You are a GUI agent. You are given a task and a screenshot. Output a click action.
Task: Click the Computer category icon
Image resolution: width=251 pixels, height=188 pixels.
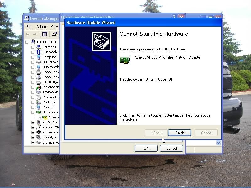[38, 57]
